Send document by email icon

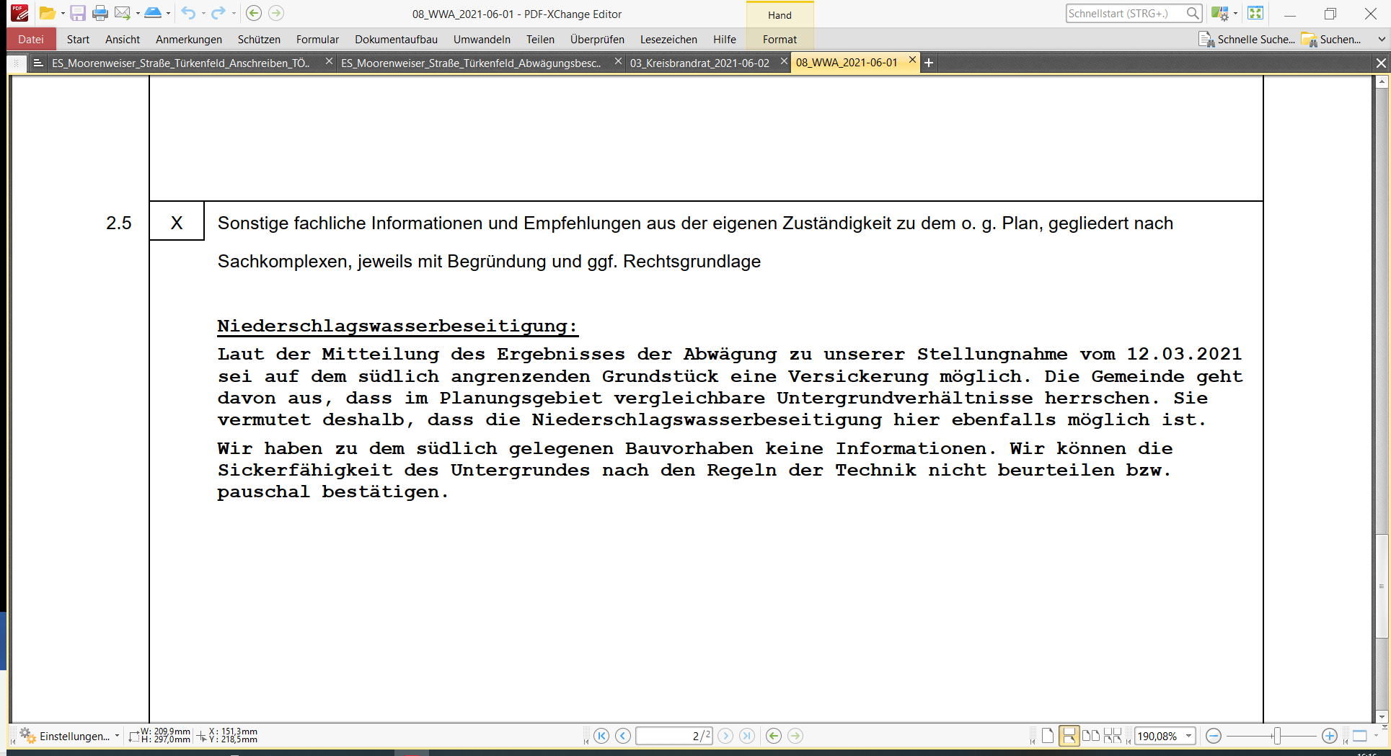click(123, 13)
